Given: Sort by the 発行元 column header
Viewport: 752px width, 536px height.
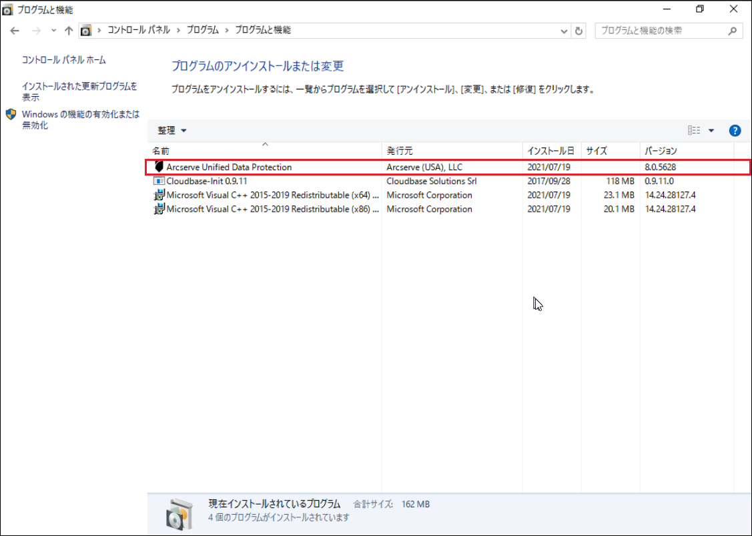Looking at the screenshot, I should pos(452,151).
